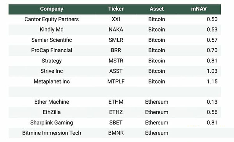234x142 pixels.
Task: Select Strategy's 0.81 mNAV value
Action: coord(212,61)
